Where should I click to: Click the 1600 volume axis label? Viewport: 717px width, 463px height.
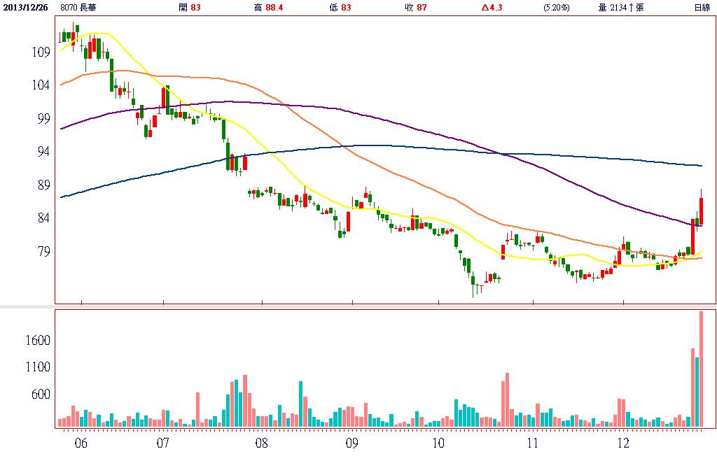coord(36,341)
